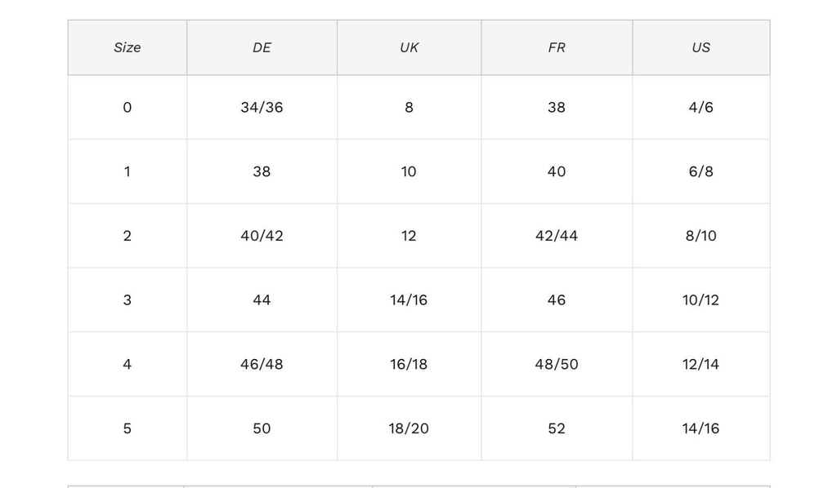Select the size 5 row label
This screenshot has width=837, height=488.
(127, 428)
